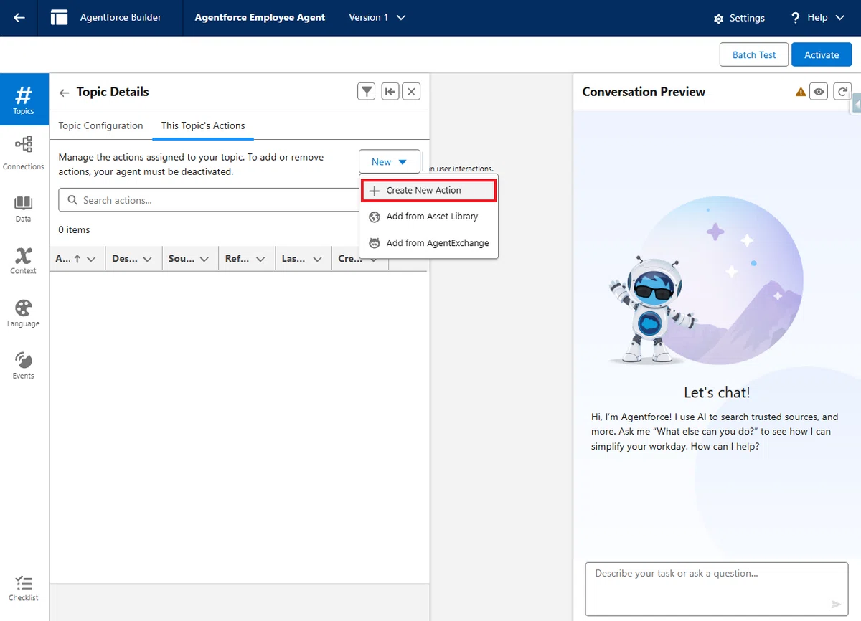Open the Data sidebar panel
This screenshot has height=621, width=861.
point(24,209)
